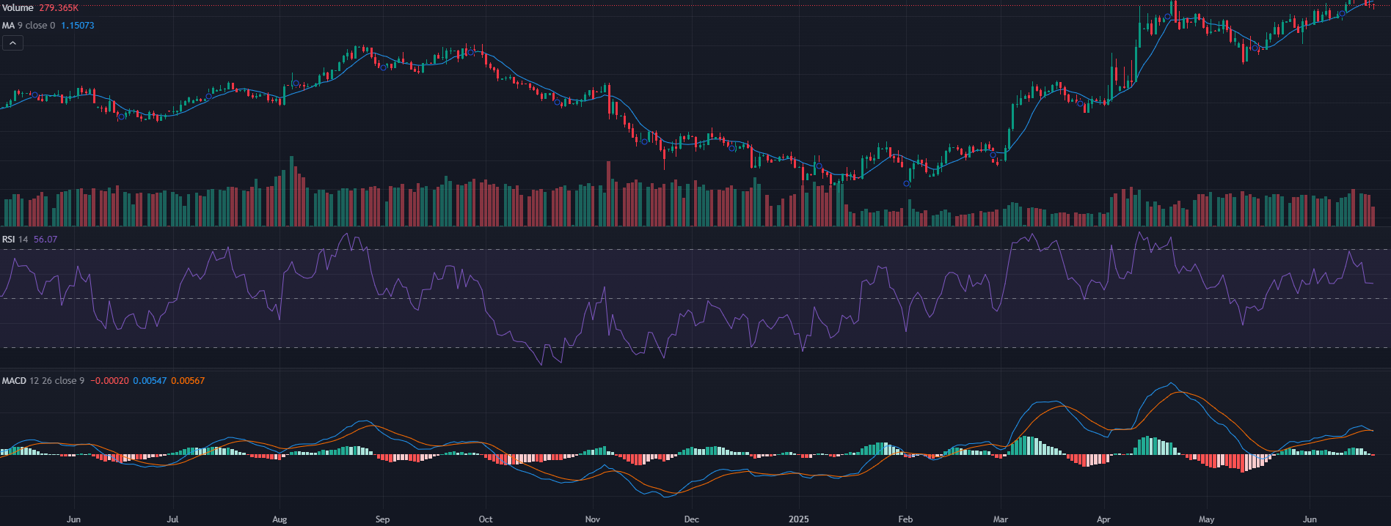1391x526 pixels.
Task: Click the RSI indicator legend title
Action: (x=8, y=240)
